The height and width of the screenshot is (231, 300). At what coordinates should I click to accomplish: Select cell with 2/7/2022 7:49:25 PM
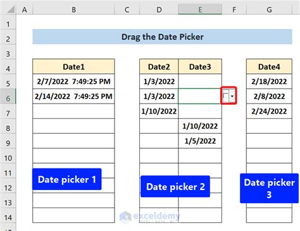tap(73, 81)
